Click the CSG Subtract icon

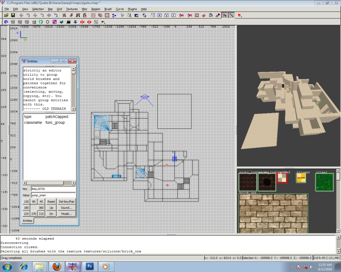[x=93, y=15]
